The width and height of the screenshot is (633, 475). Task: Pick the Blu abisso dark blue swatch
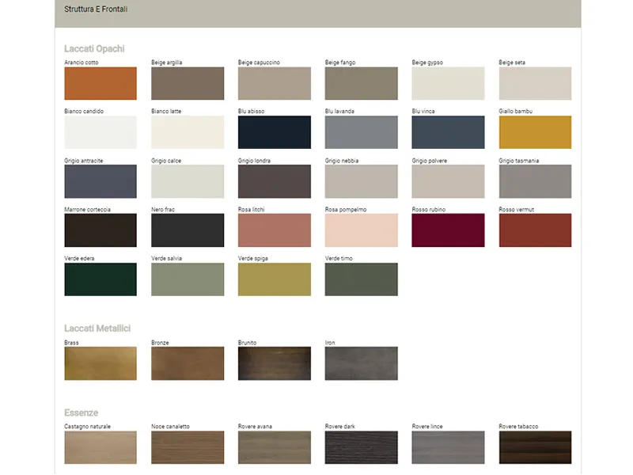point(274,132)
